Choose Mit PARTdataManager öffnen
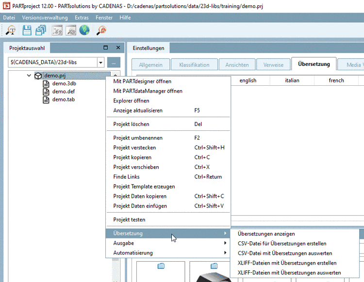 coord(168,91)
